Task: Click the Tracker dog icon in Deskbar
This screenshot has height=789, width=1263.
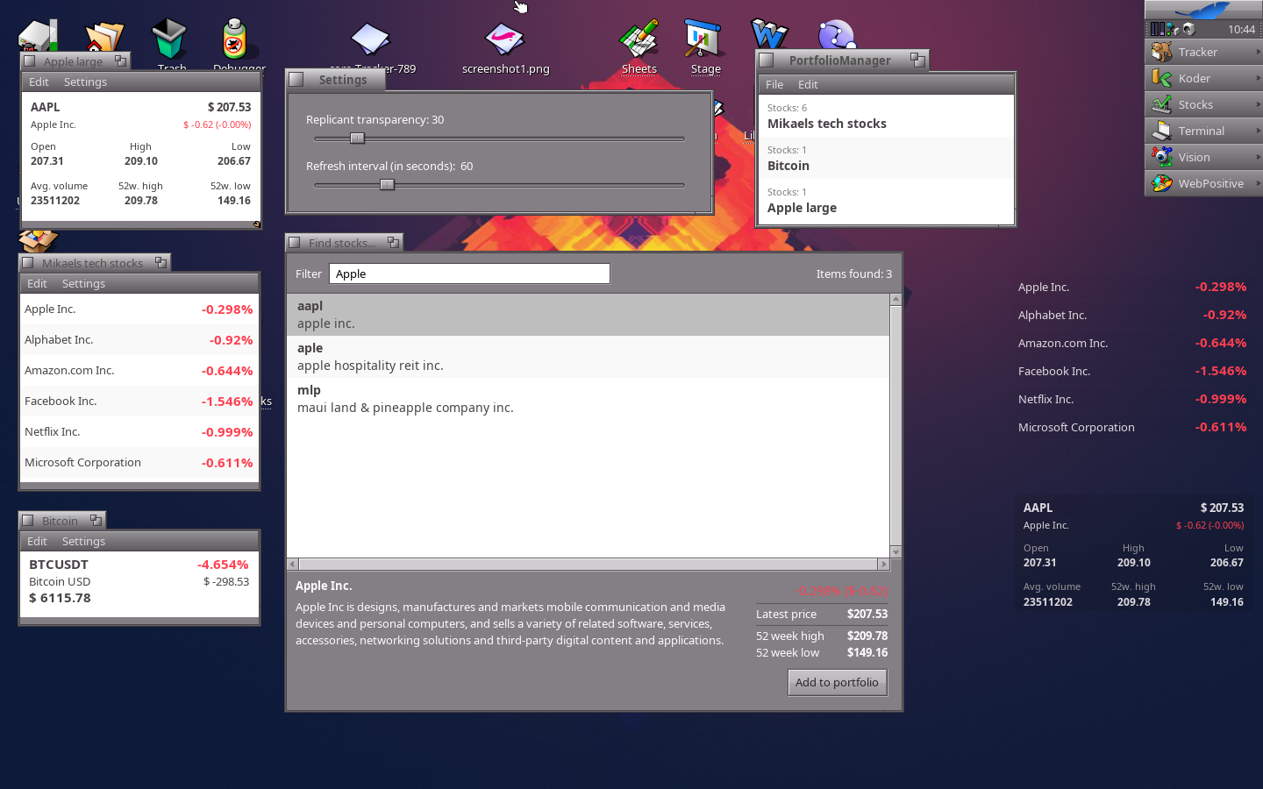Action: (1162, 52)
